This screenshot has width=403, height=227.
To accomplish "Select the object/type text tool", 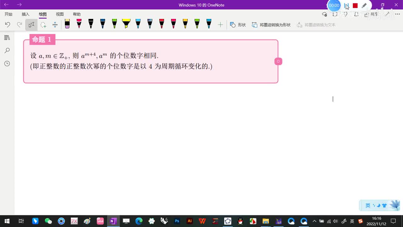I will pos(31,25).
